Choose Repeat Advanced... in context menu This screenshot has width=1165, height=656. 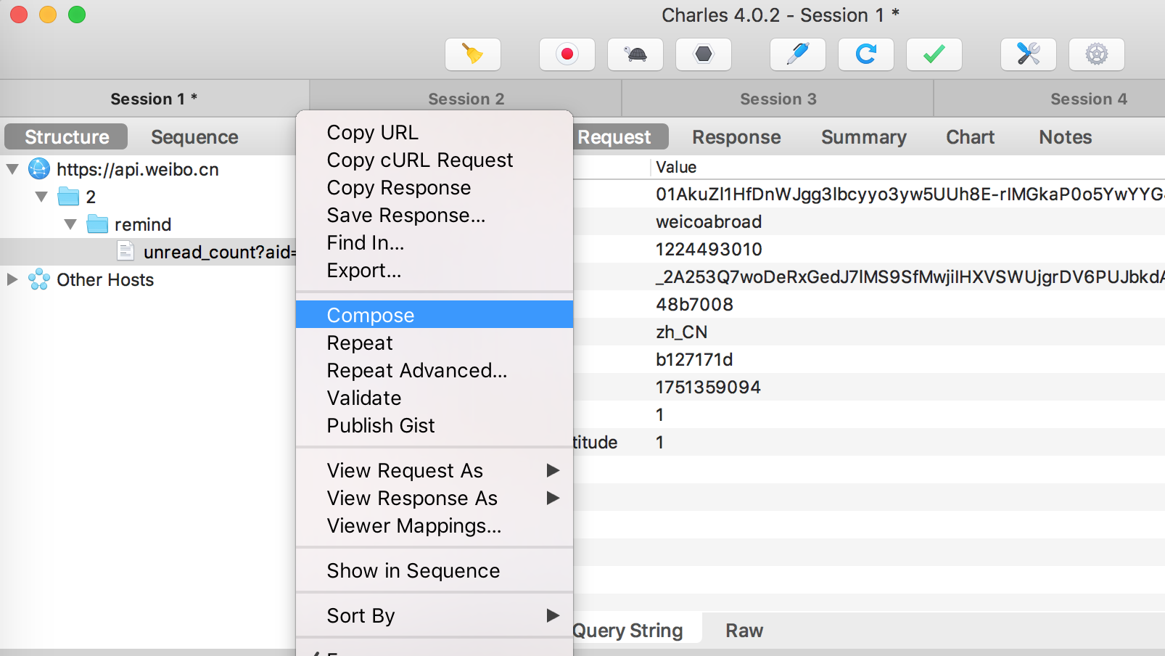pyautogui.click(x=435, y=371)
